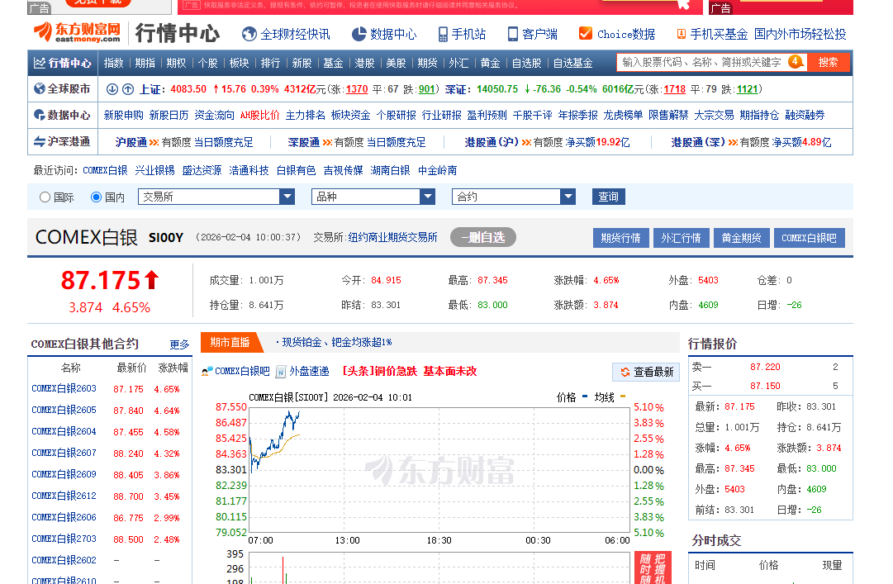893x584 pixels.
Task: Open 纽约商业期货交易所 exchange link
Action: [x=393, y=237]
